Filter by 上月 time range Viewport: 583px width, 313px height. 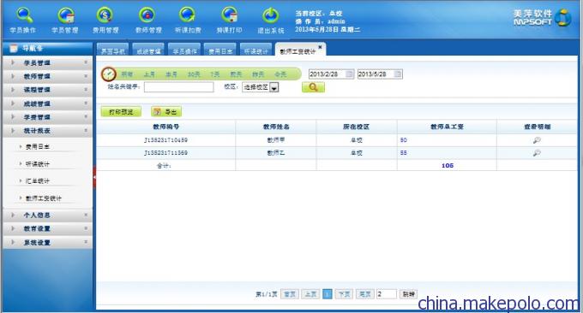tap(149, 74)
